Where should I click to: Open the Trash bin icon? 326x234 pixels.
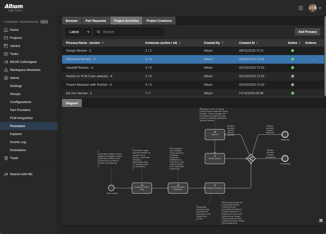(x=6, y=158)
